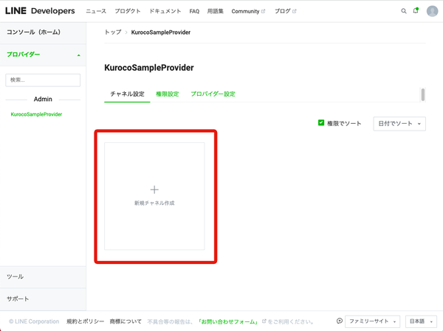Image resolution: width=443 pixels, height=331 pixels.
Task: Open the notifications bell icon
Action: [416, 11]
